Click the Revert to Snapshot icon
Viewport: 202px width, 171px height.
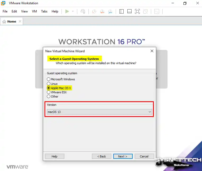click(x=102, y=11)
